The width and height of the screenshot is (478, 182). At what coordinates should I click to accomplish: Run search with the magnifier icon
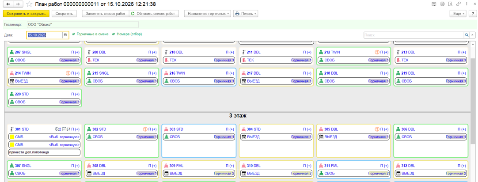pos(467,35)
